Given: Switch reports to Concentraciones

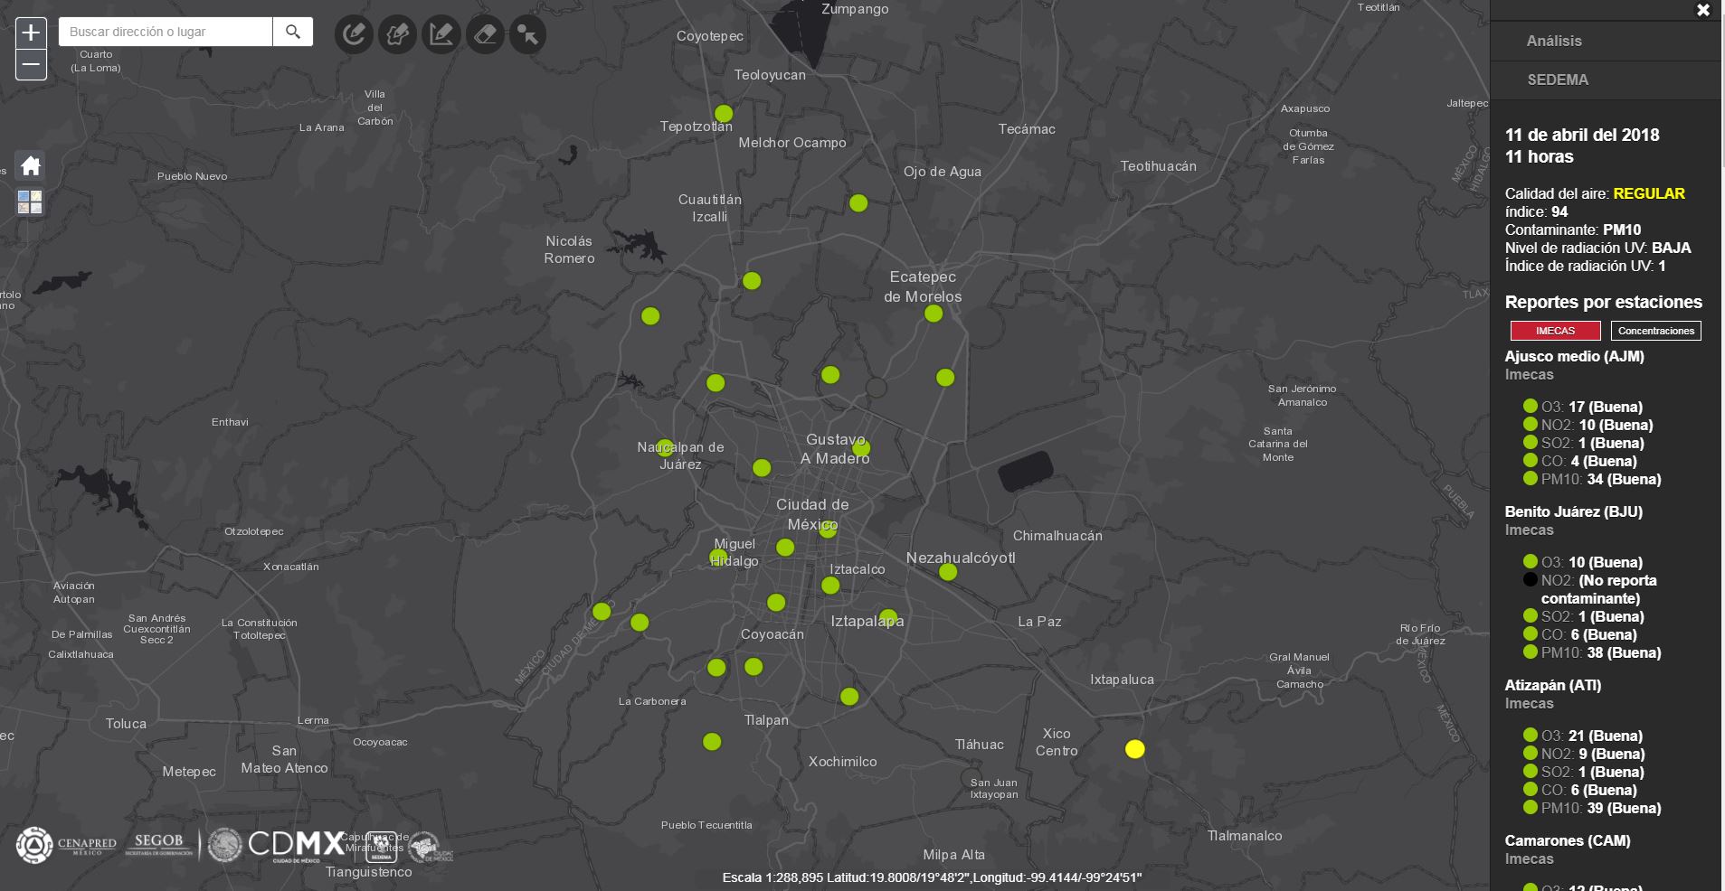Looking at the screenshot, I should pyautogui.click(x=1655, y=331).
